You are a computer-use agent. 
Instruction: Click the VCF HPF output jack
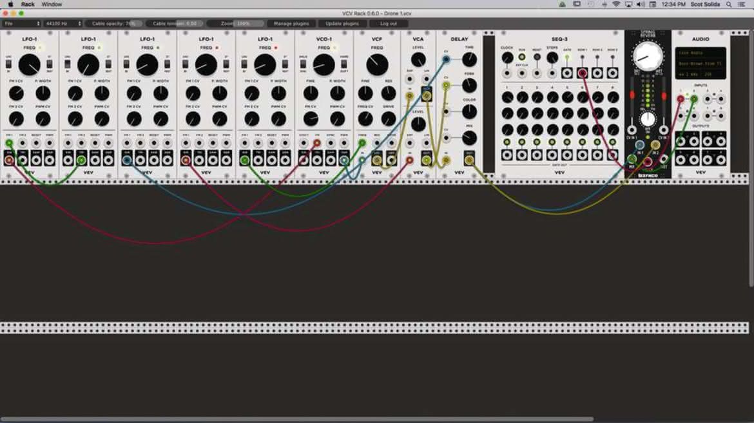[x=391, y=160]
